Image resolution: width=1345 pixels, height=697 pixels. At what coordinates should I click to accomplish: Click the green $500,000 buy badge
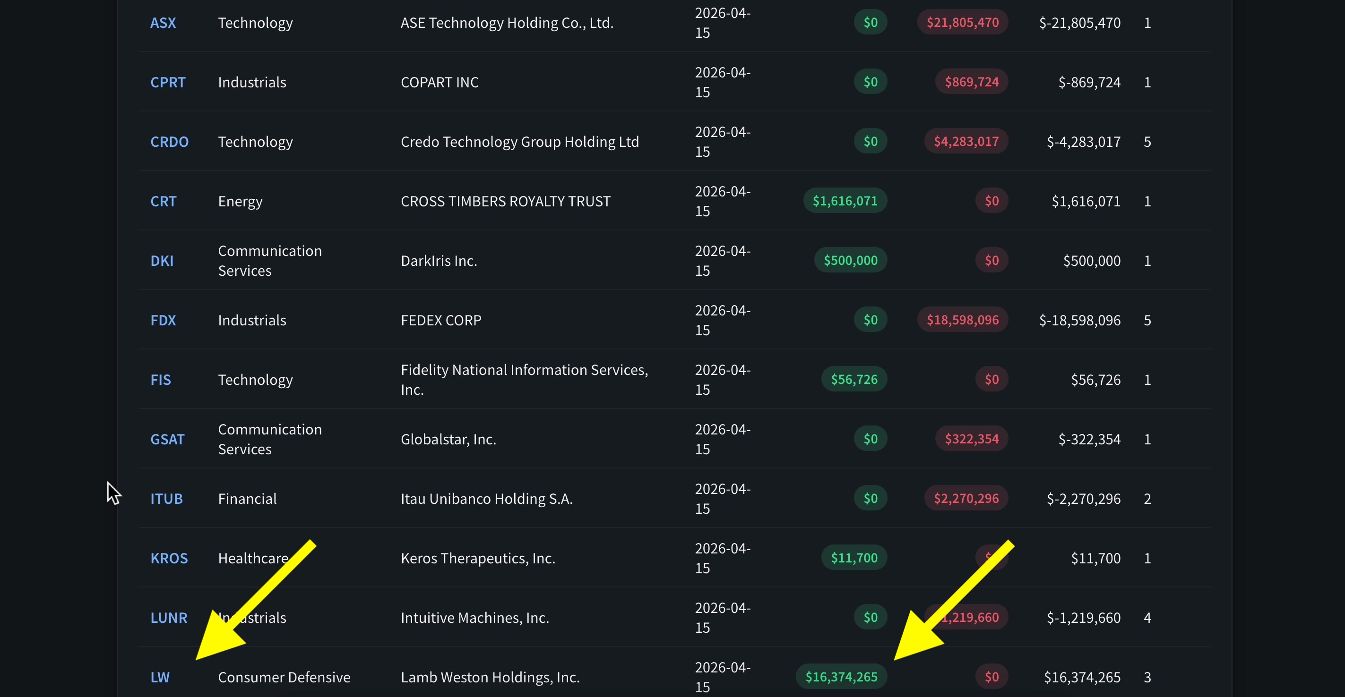click(851, 260)
